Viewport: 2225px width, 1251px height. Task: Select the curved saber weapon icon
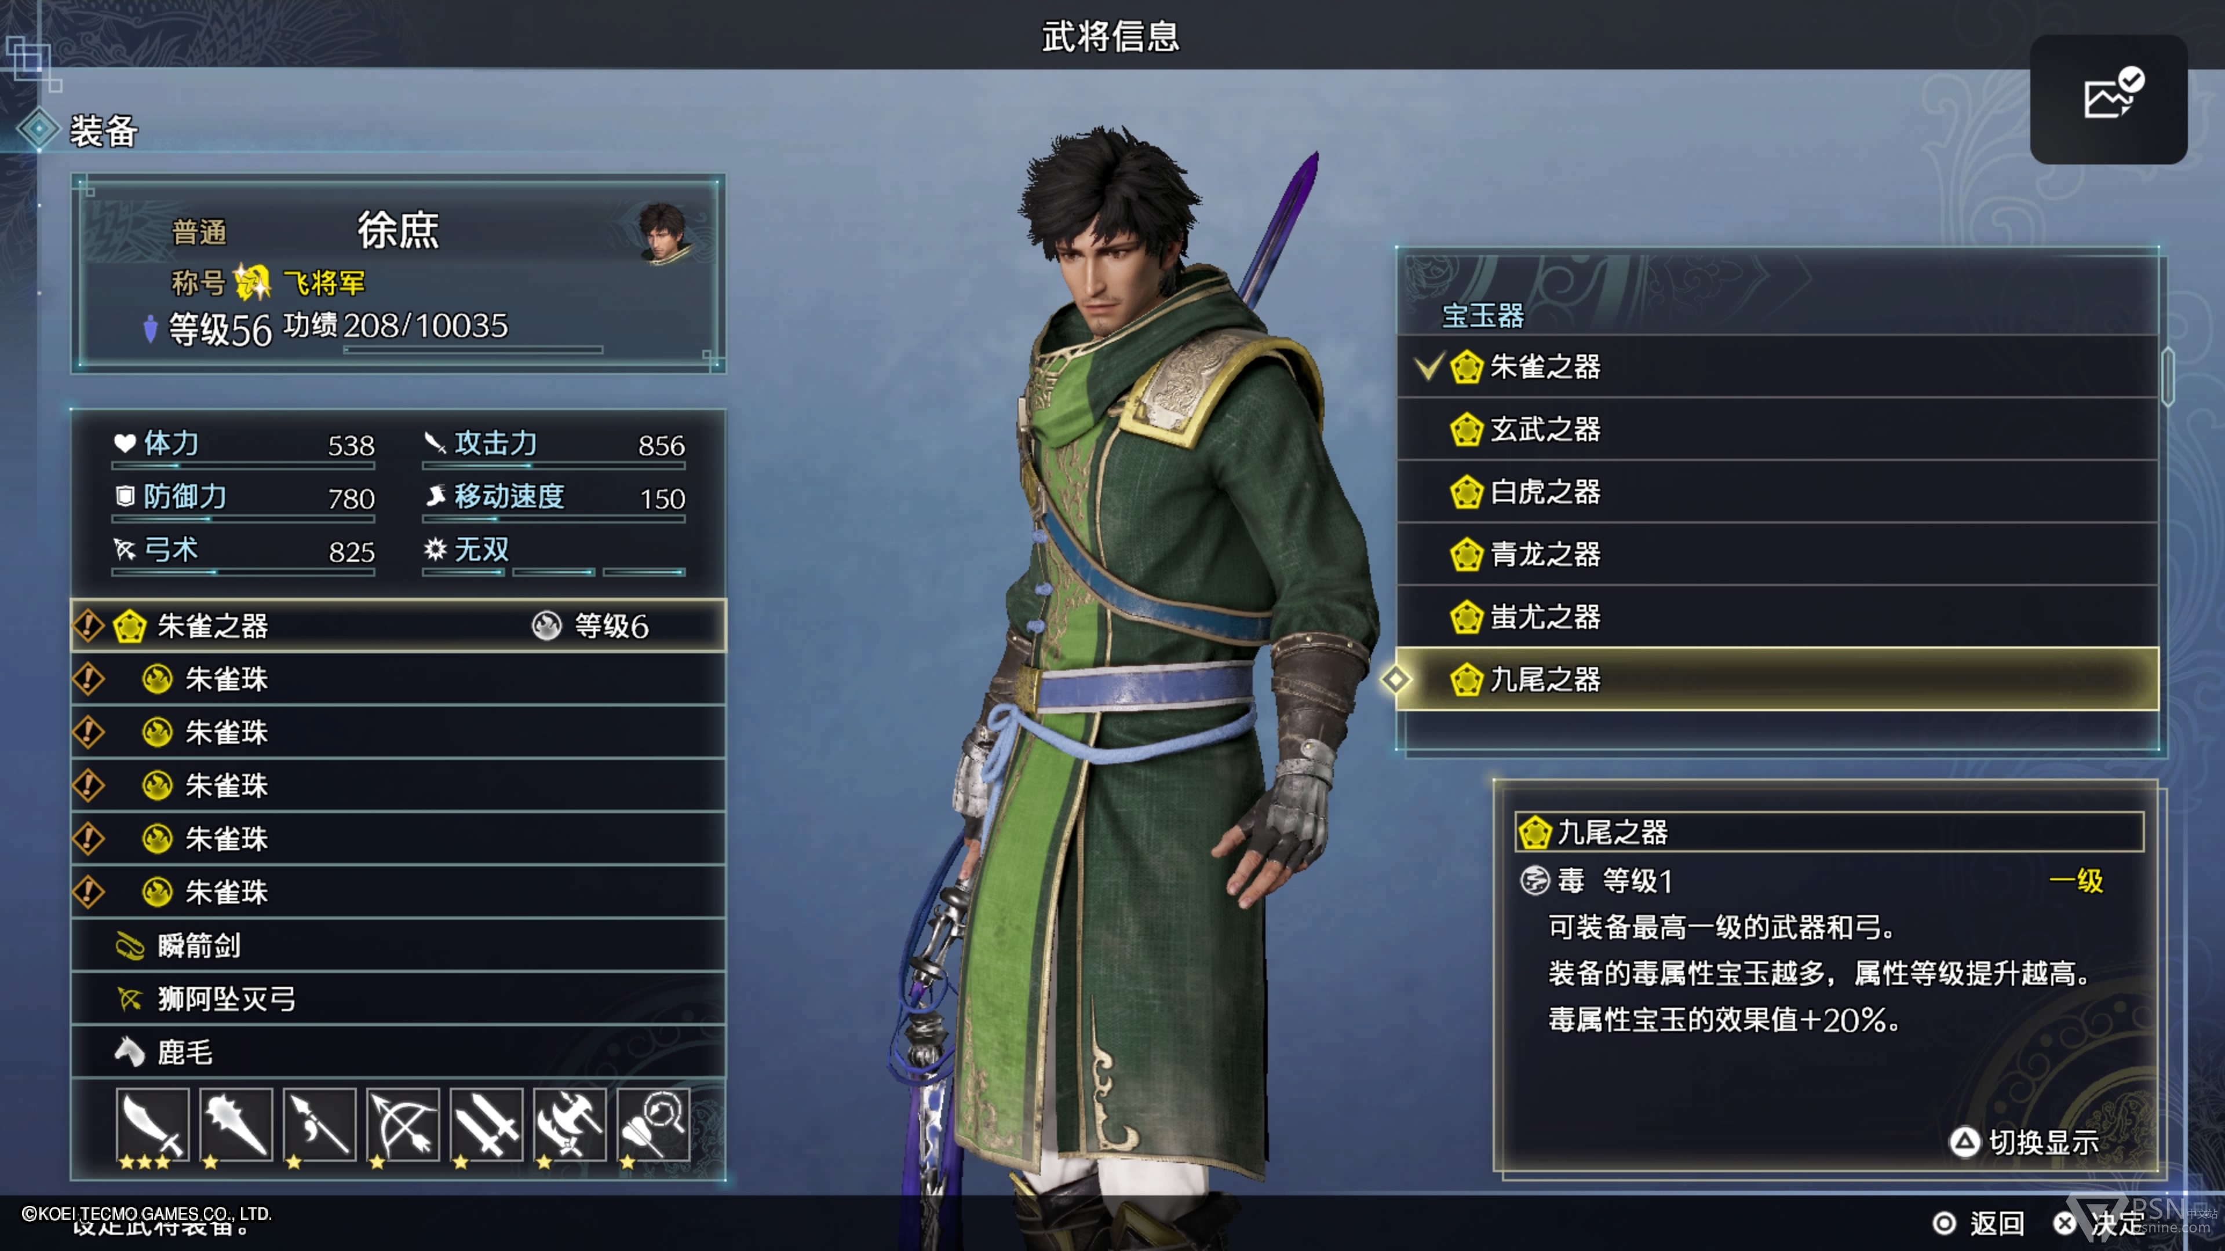click(x=152, y=1124)
